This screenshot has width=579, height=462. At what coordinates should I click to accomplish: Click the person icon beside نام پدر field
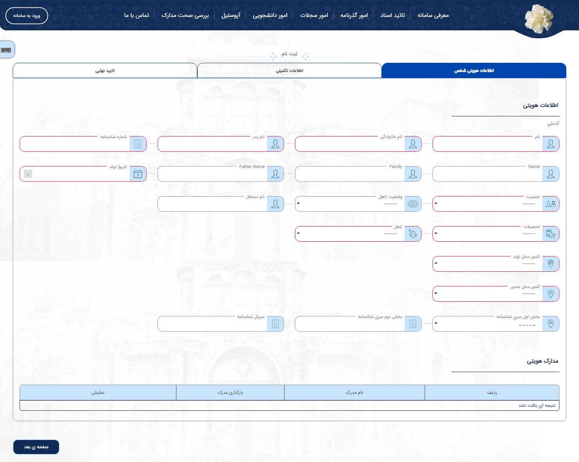[275, 144]
